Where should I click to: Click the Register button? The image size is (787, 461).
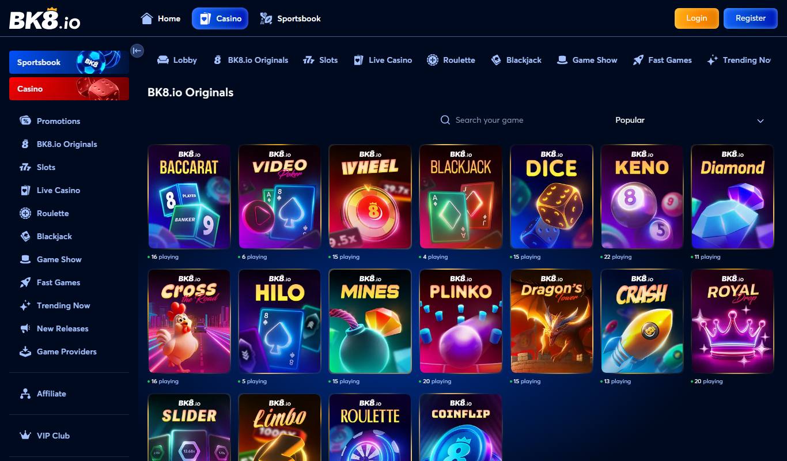pos(751,18)
